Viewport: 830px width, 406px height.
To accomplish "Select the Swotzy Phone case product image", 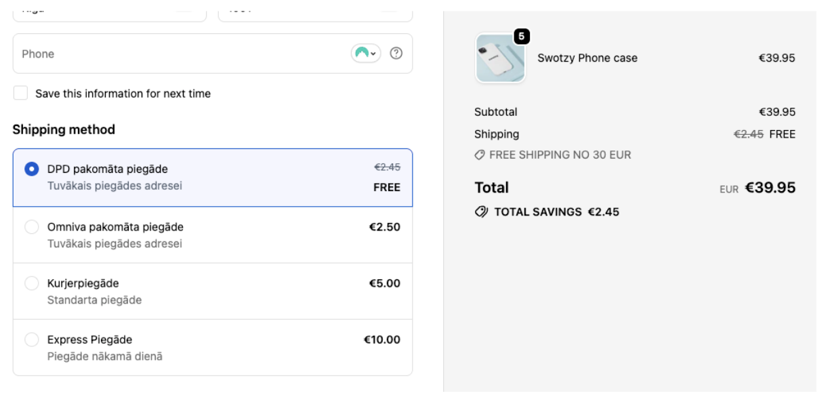I will click(499, 58).
